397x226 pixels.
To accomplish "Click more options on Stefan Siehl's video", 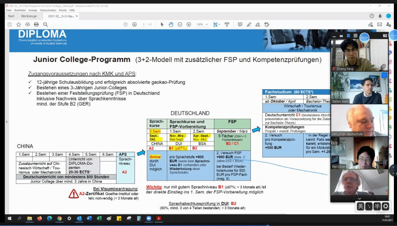I will [x=384, y=75].
